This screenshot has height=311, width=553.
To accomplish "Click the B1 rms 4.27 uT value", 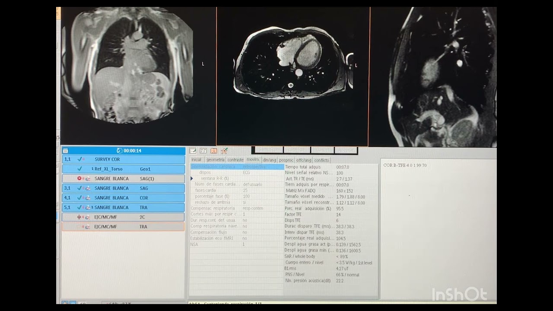I will click(342, 268).
